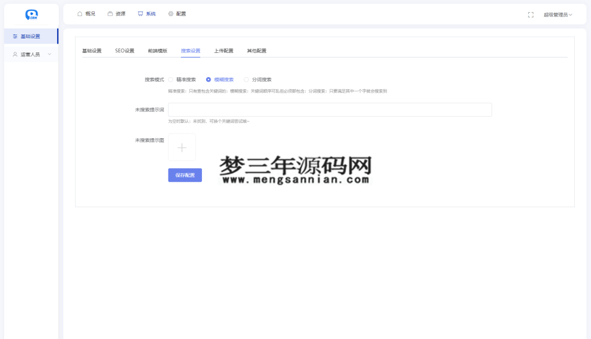Open the 上传配置 tab
This screenshot has width=591, height=339.
(x=223, y=51)
